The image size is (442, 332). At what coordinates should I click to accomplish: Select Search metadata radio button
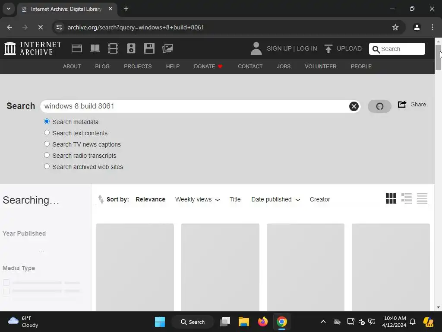click(x=47, y=121)
